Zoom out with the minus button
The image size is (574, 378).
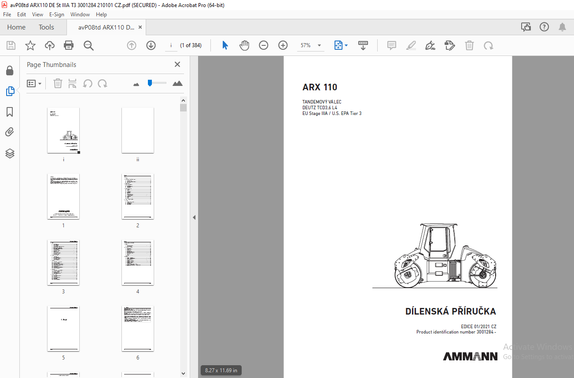pyautogui.click(x=264, y=45)
